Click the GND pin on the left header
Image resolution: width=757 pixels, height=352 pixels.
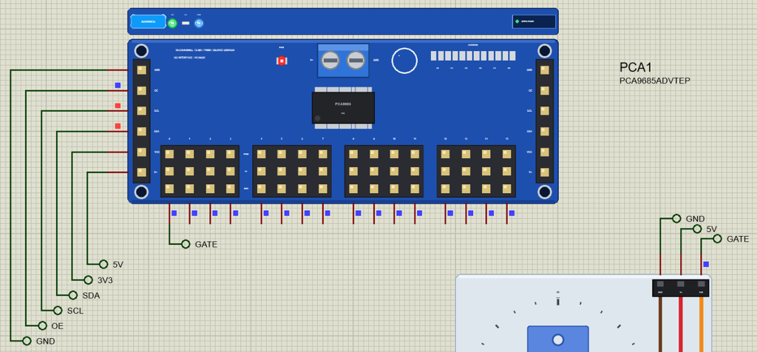[141, 70]
